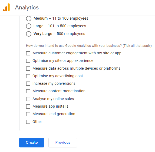Image resolution: width=155 pixels, height=152 pixels.
Task: Tick Increase my conversions checkbox
Action: tap(28, 84)
